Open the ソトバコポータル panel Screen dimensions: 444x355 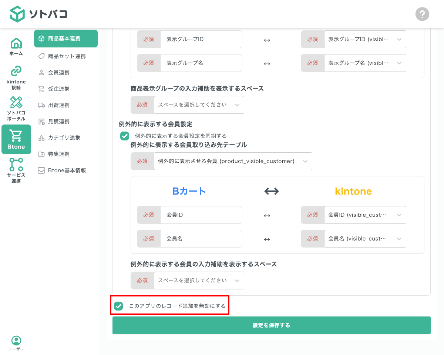[16, 108]
